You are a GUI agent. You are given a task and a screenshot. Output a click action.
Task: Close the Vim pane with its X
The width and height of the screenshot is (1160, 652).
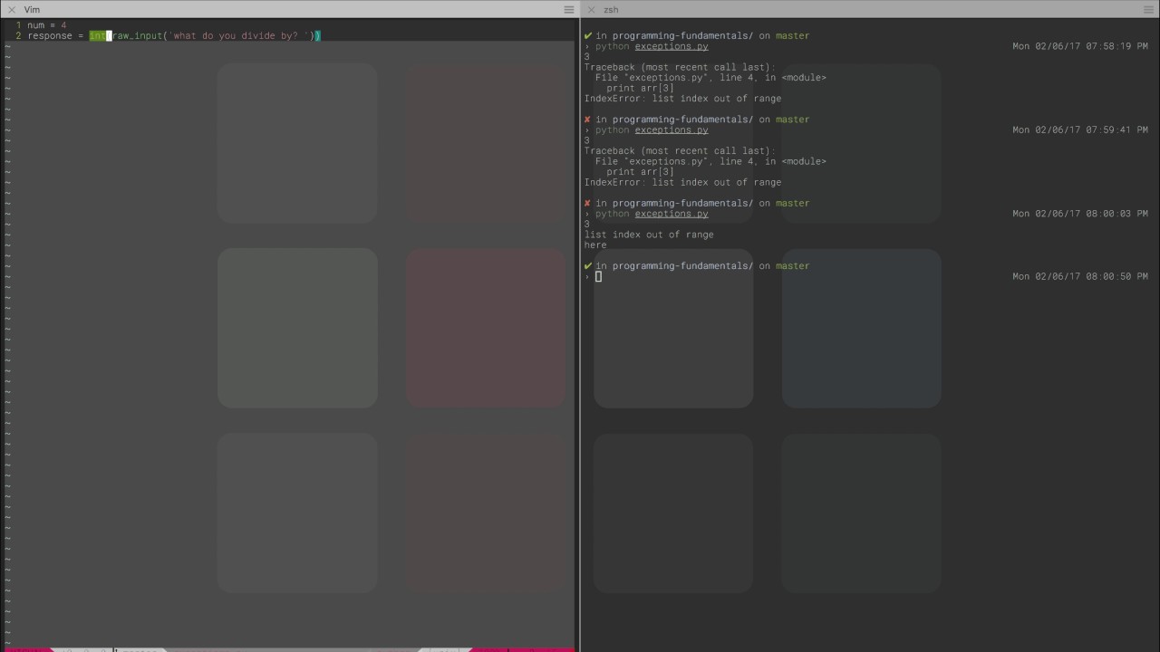point(12,10)
